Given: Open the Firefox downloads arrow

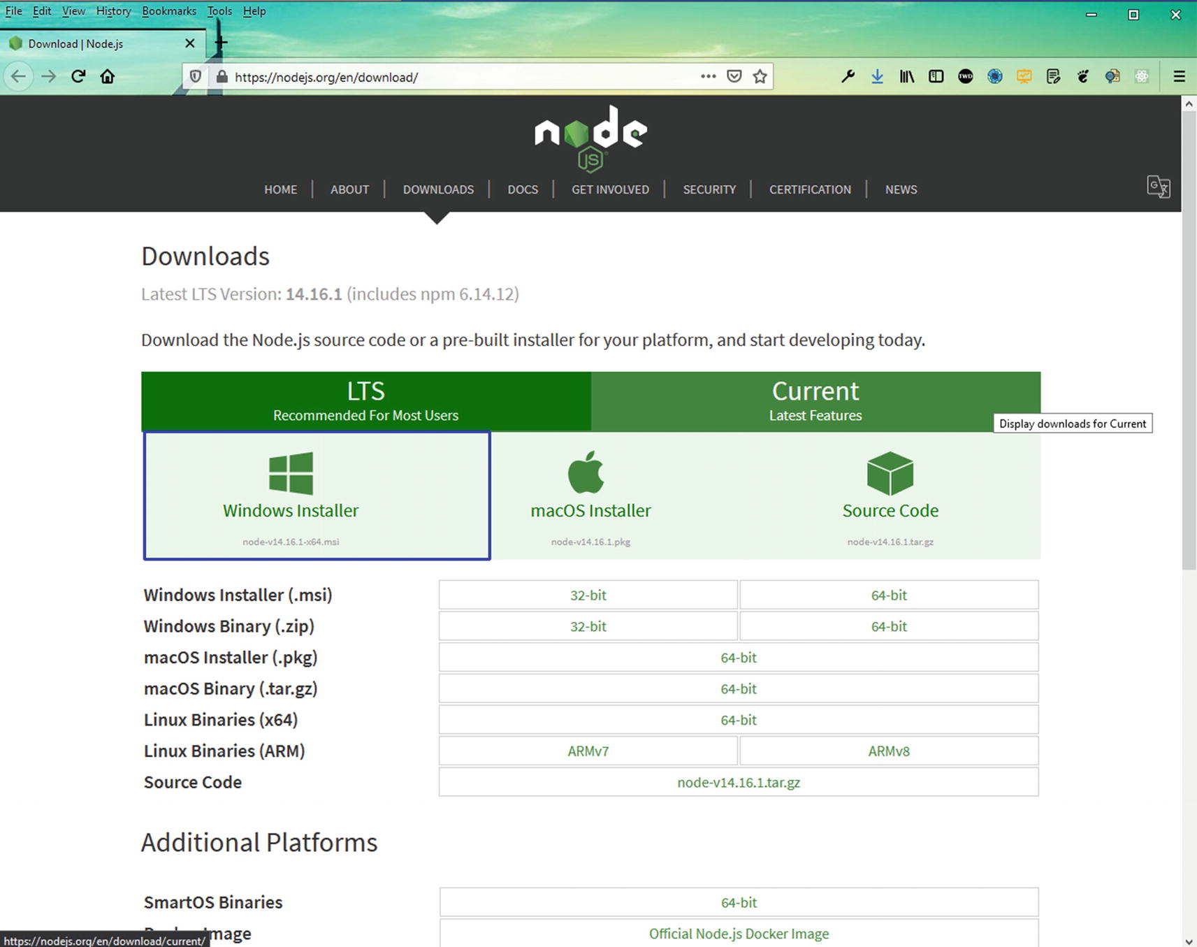Looking at the screenshot, I should 877,77.
